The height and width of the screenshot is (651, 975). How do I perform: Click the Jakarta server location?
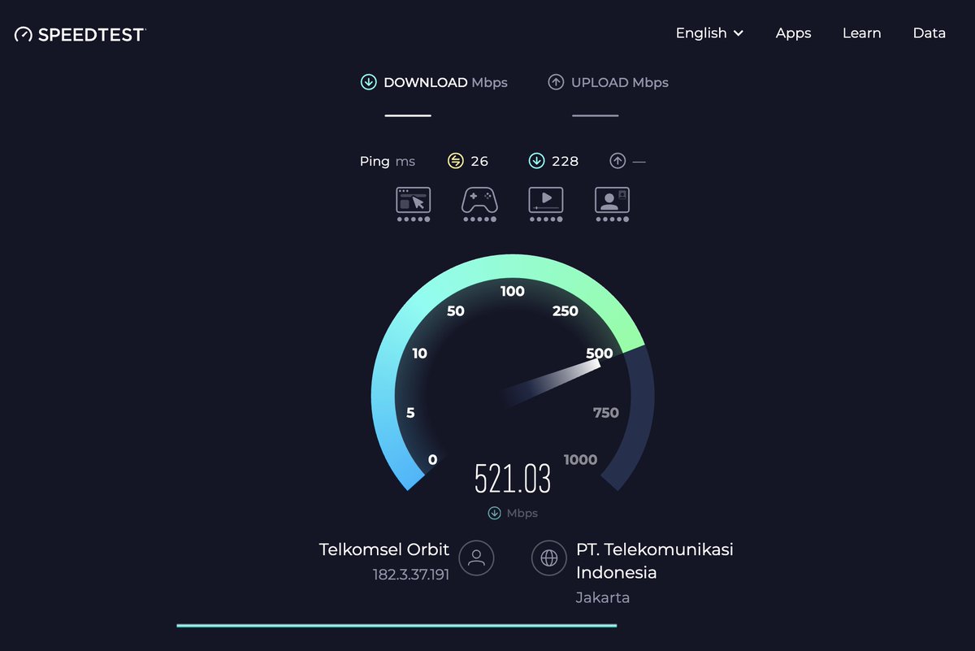point(603,597)
